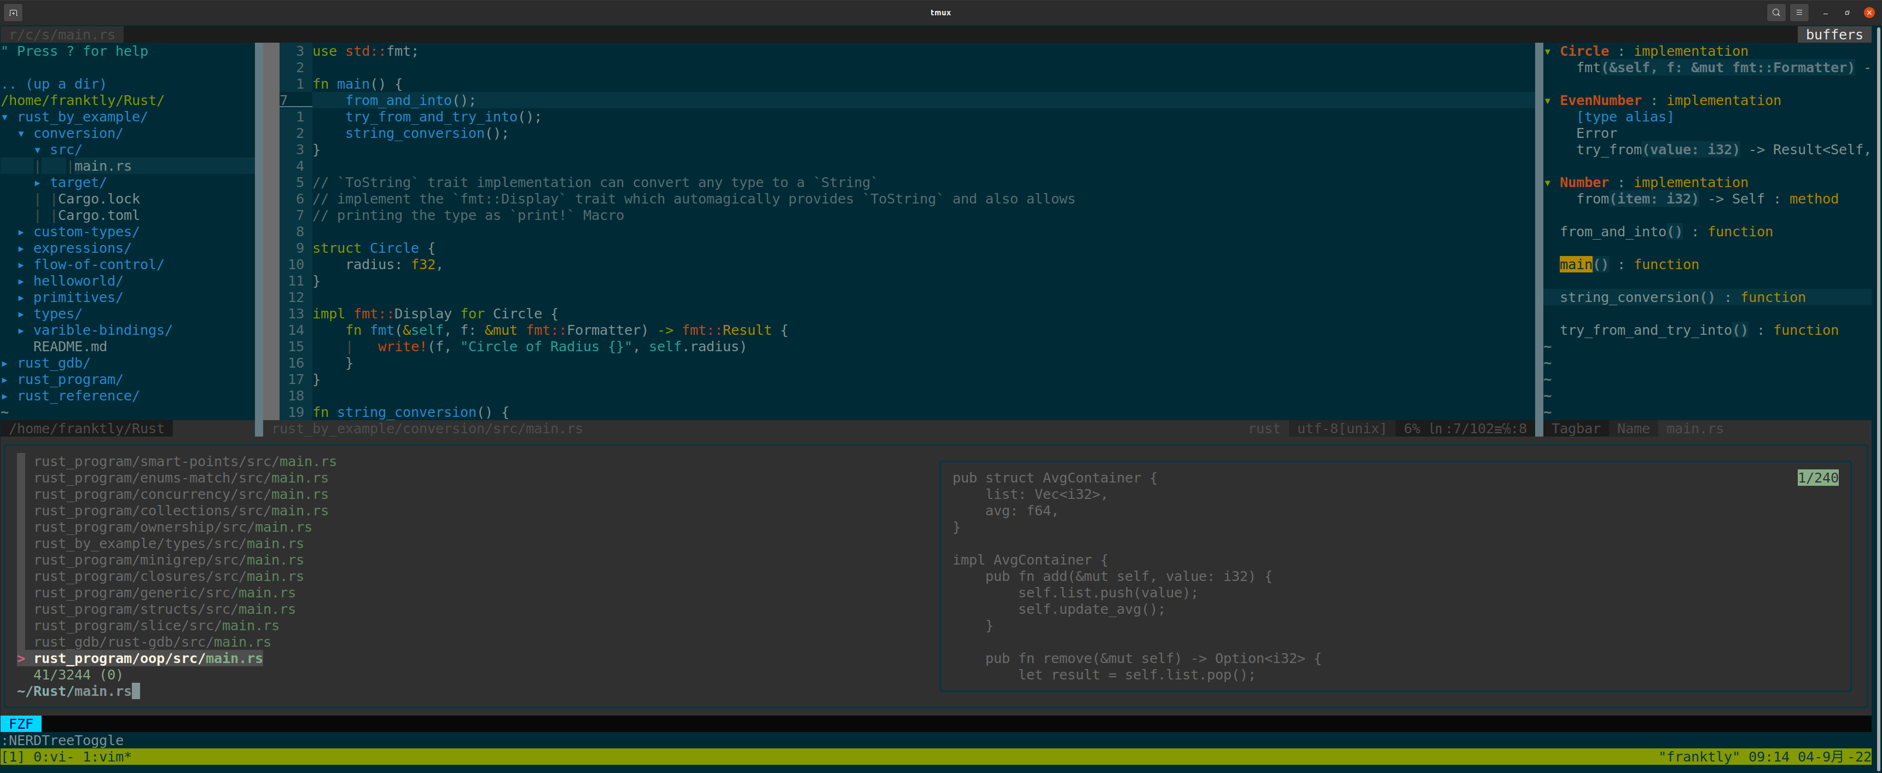Pick rust_program/slice/src/main.rs in FZF list
This screenshot has width=1882, height=773.
tap(156, 626)
